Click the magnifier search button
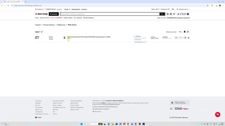This screenshot has width=225, height=126. point(162,14)
